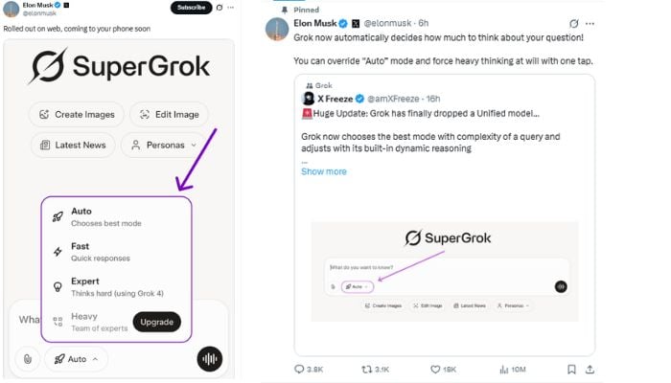Screen dimensions: 671x383
Task: Click the Edit Image button
Action: 169,115
